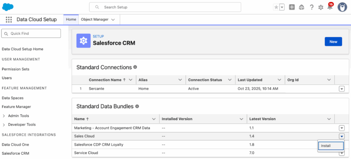Toggle actions dropdown for Sales Cloud row

coord(342,136)
